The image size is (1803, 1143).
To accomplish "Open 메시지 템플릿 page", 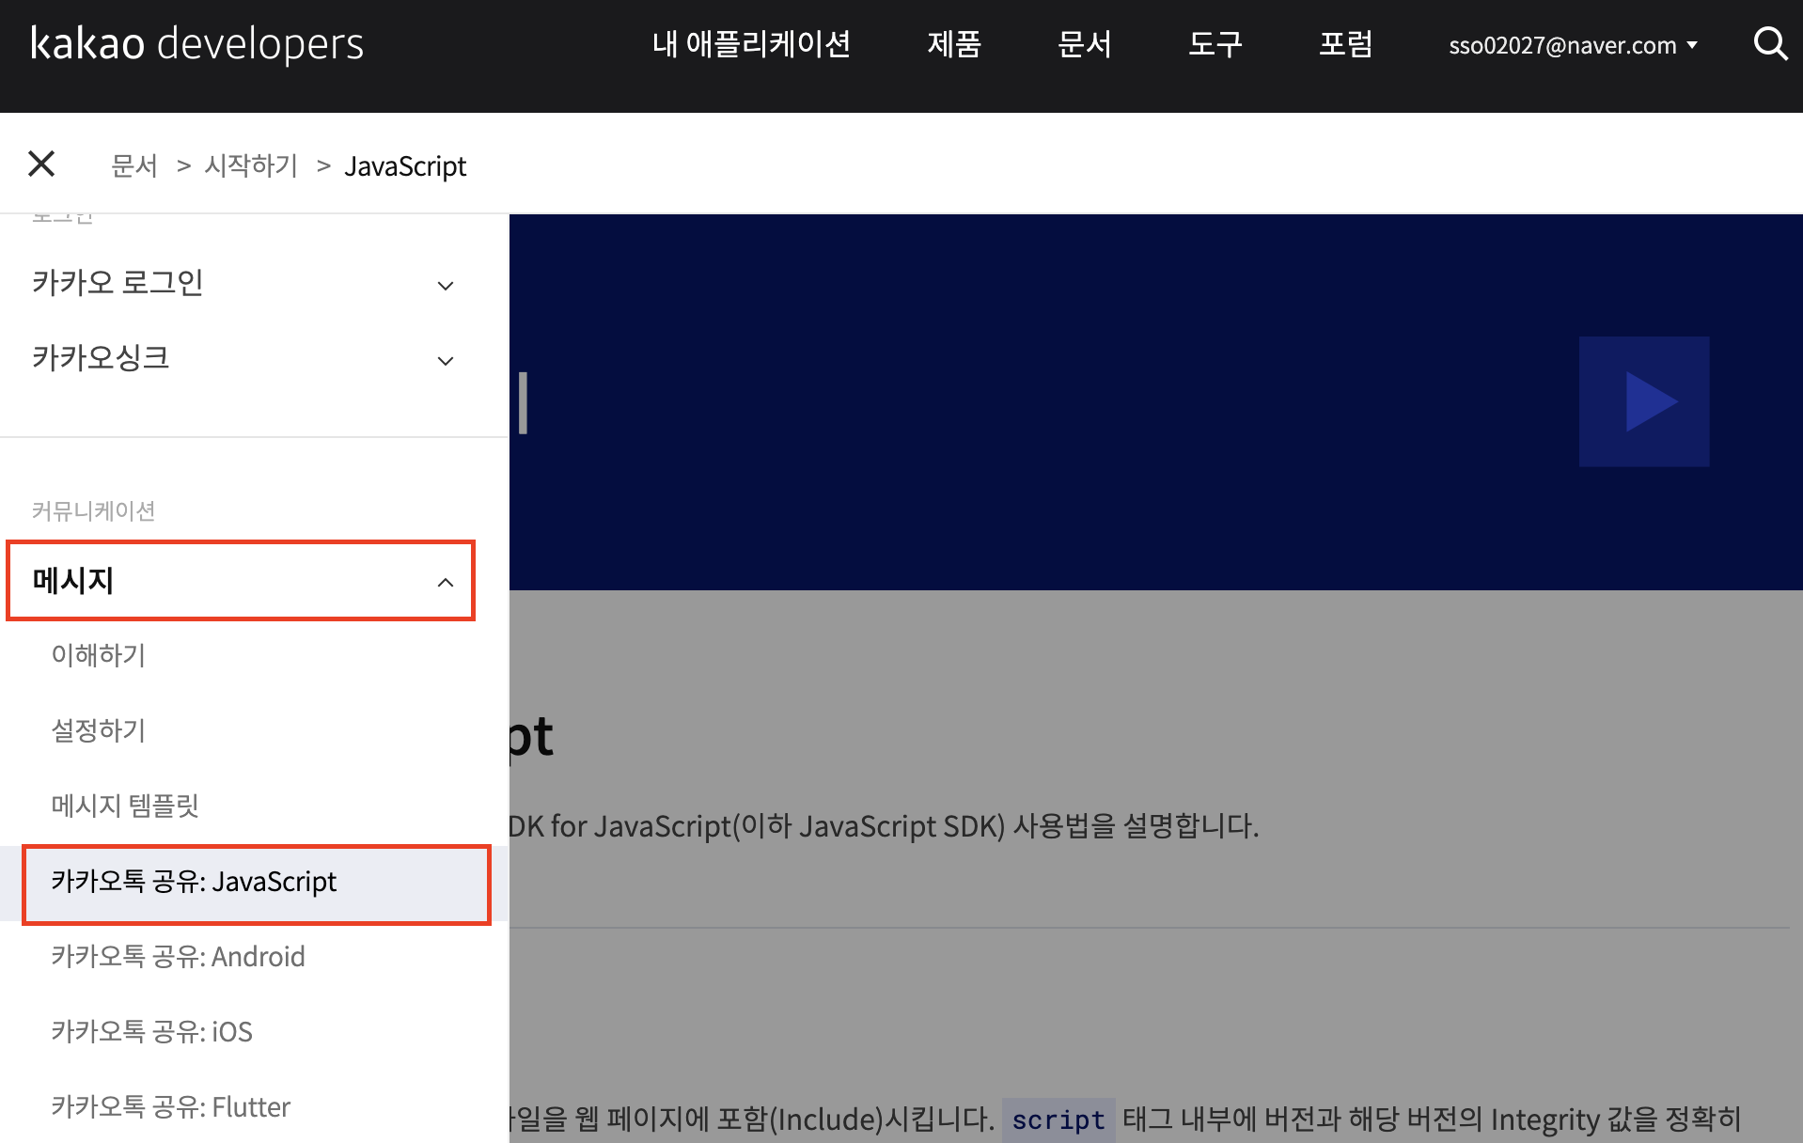I will pyautogui.click(x=125, y=805).
